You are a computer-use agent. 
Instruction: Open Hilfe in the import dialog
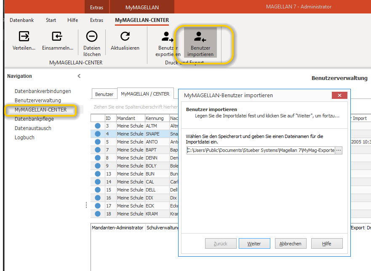[x=327, y=244]
